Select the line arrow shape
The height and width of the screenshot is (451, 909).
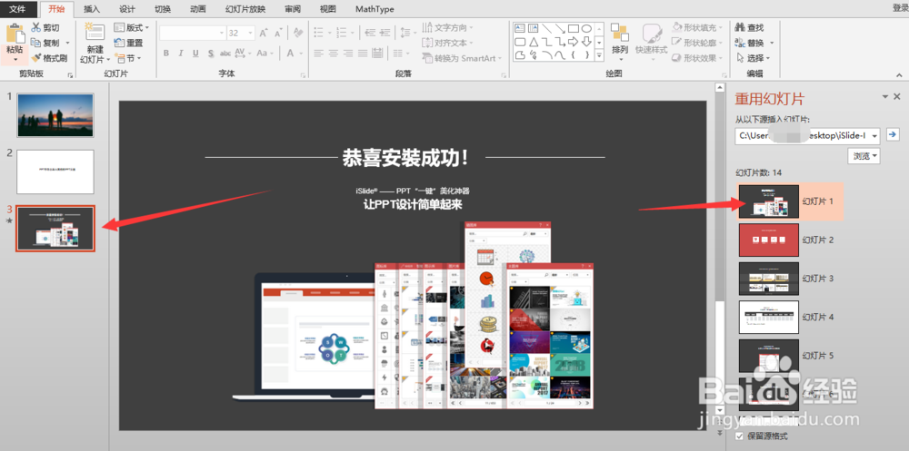point(559,28)
